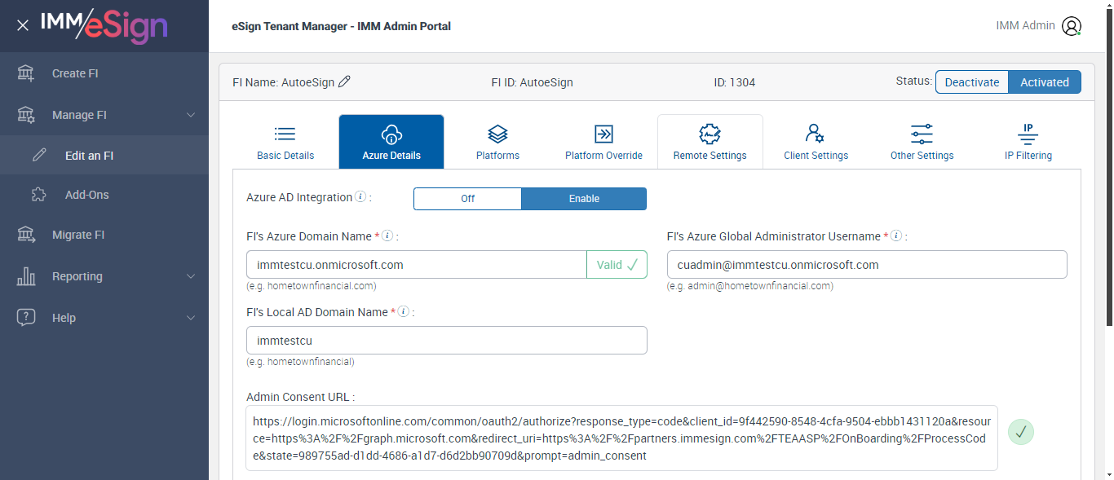Click the Migrate FI icon
This screenshot has height=480, width=1114.
pos(26,235)
